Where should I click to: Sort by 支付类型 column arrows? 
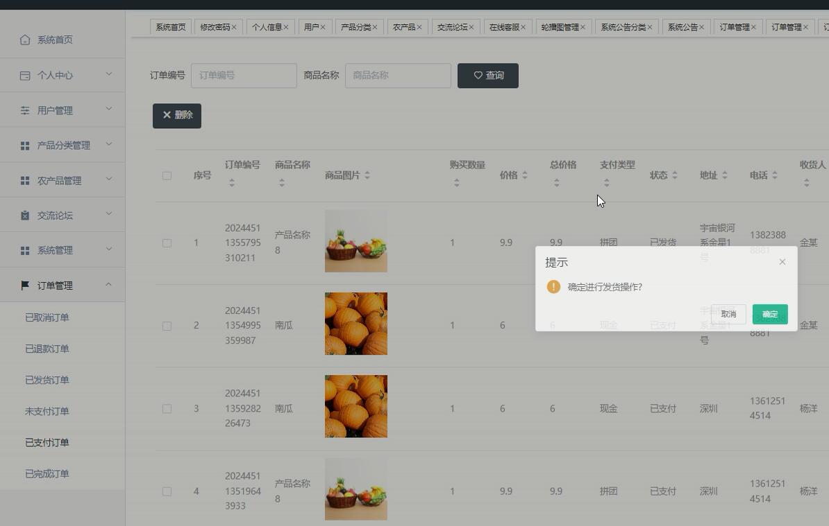click(x=606, y=182)
